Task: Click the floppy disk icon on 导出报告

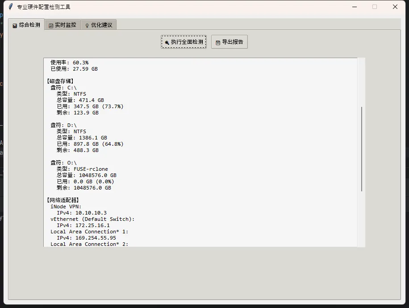Action: [x=218, y=42]
